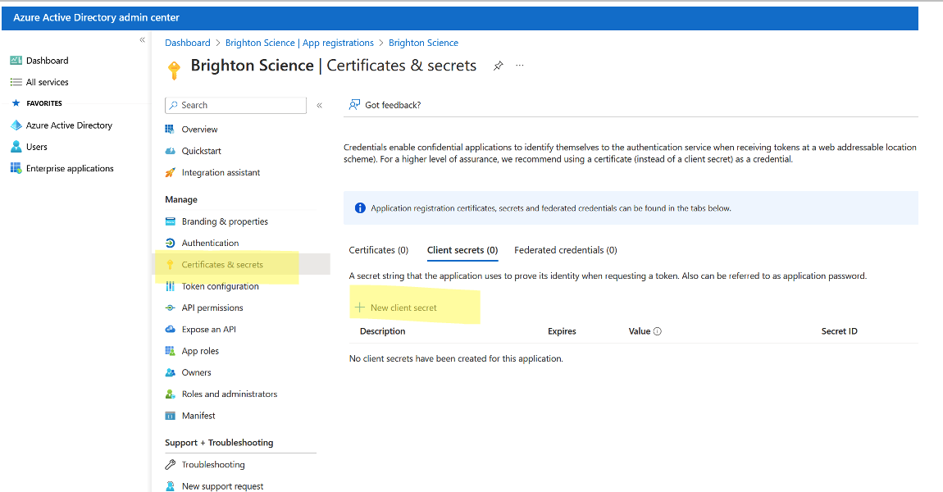Click the pin icon beside page title
The image size is (943, 492).
[x=498, y=66]
